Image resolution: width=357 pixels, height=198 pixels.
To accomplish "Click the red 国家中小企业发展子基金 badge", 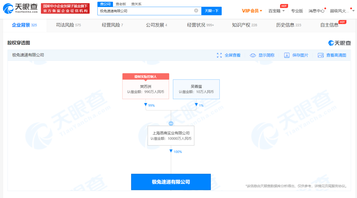I will pos(65,8).
